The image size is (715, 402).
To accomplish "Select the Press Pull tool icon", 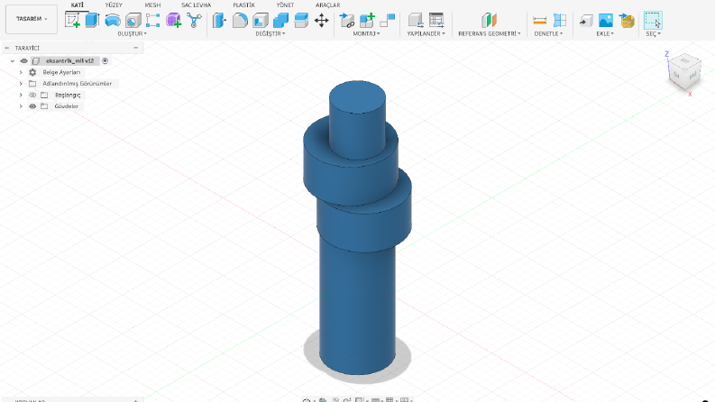I will tap(219, 20).
